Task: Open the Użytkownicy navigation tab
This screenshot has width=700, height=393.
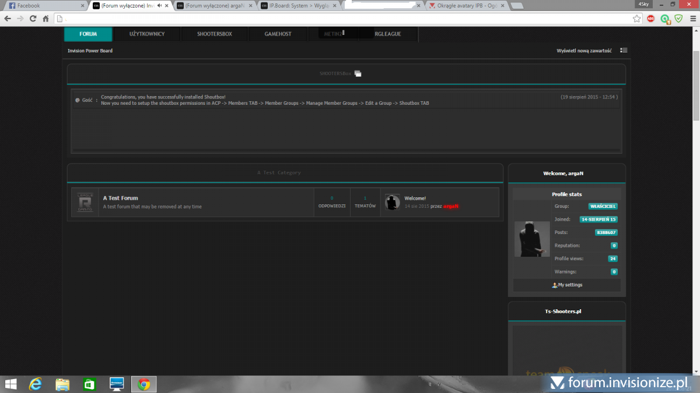Action: click(x=147, y=34)
